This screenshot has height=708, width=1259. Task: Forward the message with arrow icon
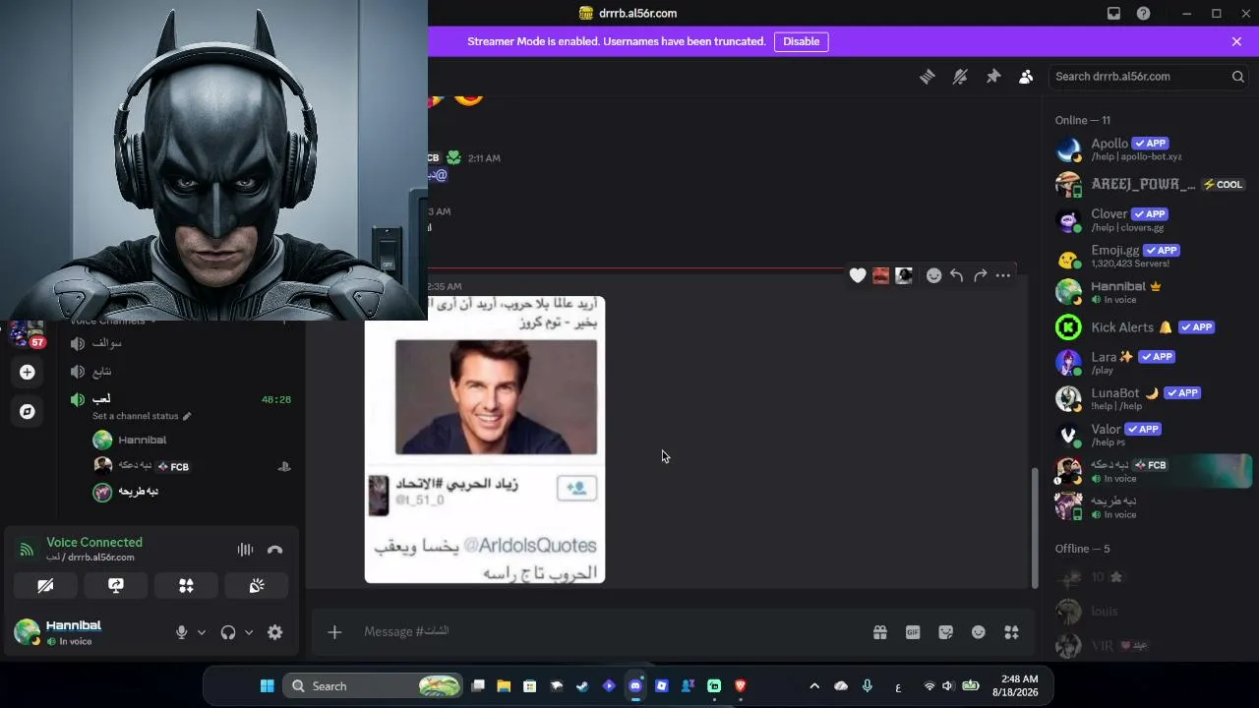pos(980,275)
